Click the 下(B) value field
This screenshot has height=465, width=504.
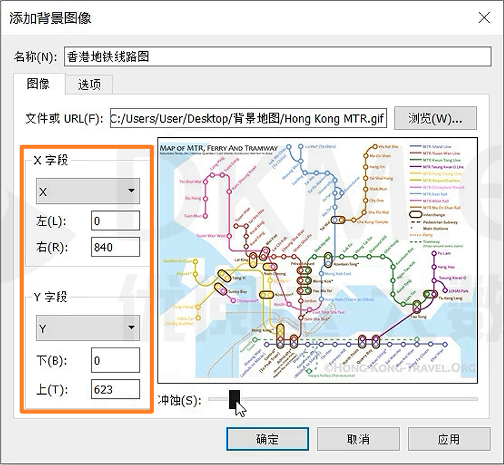115,360
